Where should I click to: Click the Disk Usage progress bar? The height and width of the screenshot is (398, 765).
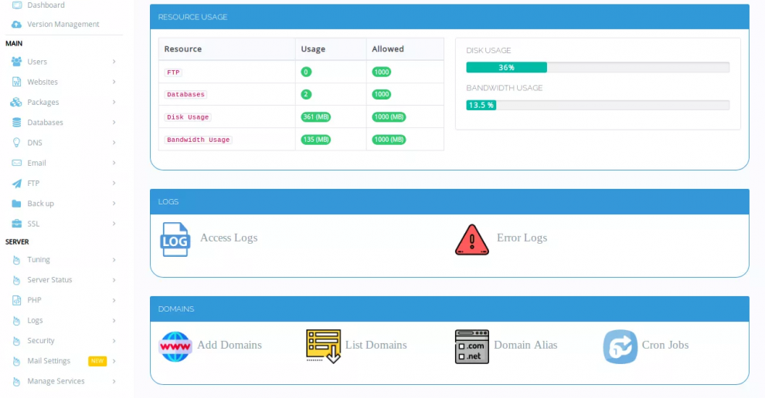point(597,67)
